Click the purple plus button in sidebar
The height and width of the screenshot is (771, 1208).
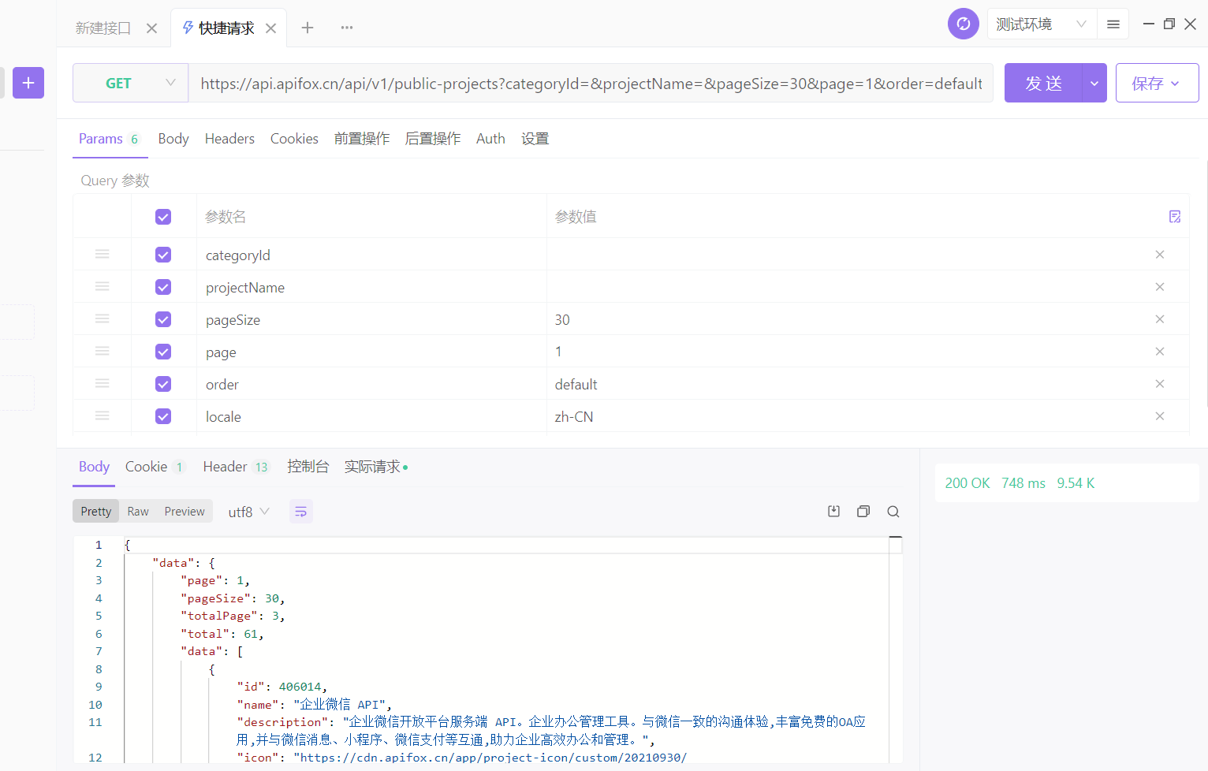pyautogui.click(x=28, y=83)
